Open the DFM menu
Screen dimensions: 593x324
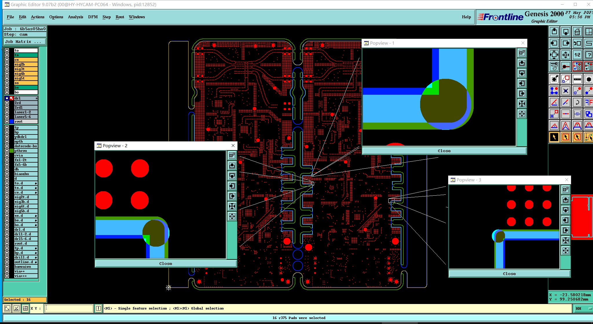pos(93,17)
